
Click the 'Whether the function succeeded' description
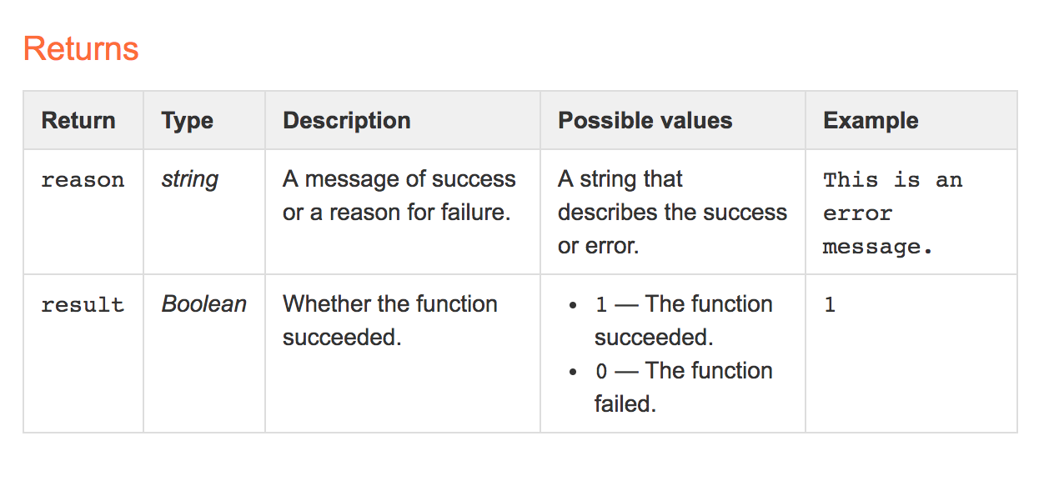(x=390, y=320)
